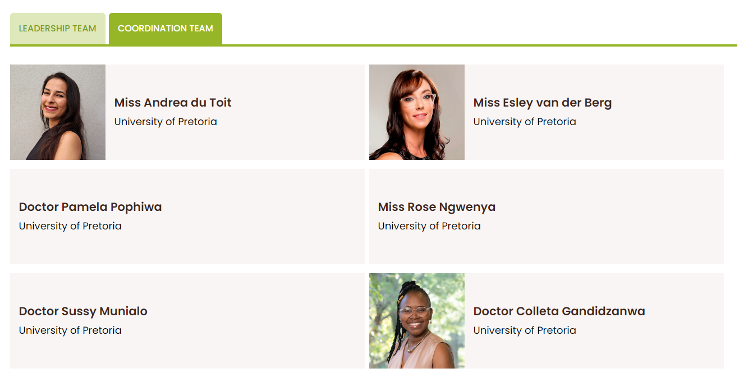Click the name Doctor Colleta Gandidzanwa
Viewport: 739px width, 382px height.
pos(559,311)
